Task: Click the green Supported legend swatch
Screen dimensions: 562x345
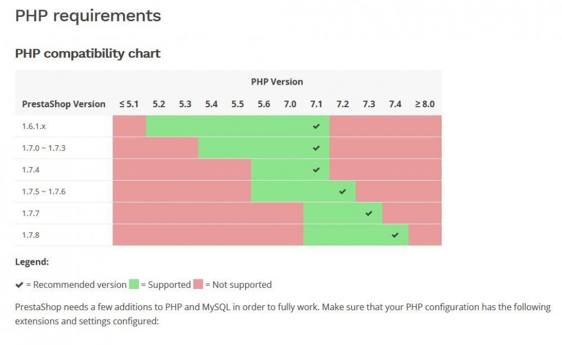Action: coord(134,284)
